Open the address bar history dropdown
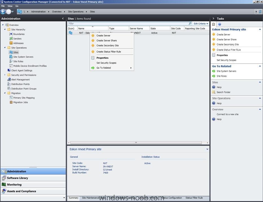This screenshot has width=263, height=202. tap(256, 12)
